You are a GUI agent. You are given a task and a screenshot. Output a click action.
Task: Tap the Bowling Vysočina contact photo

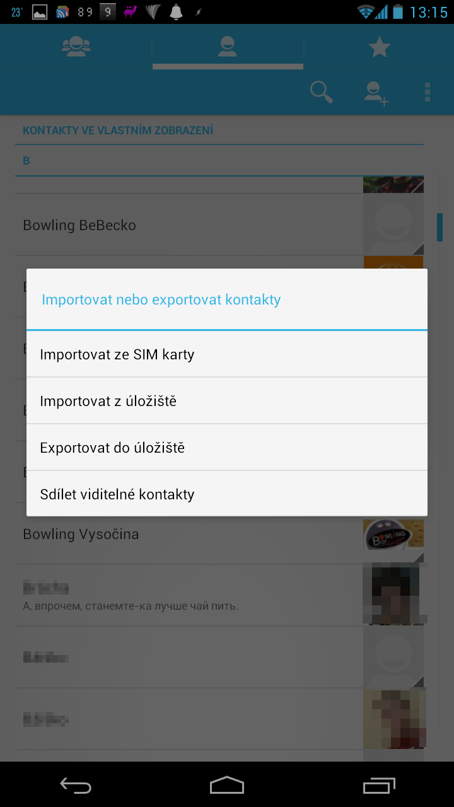point(393,534)
